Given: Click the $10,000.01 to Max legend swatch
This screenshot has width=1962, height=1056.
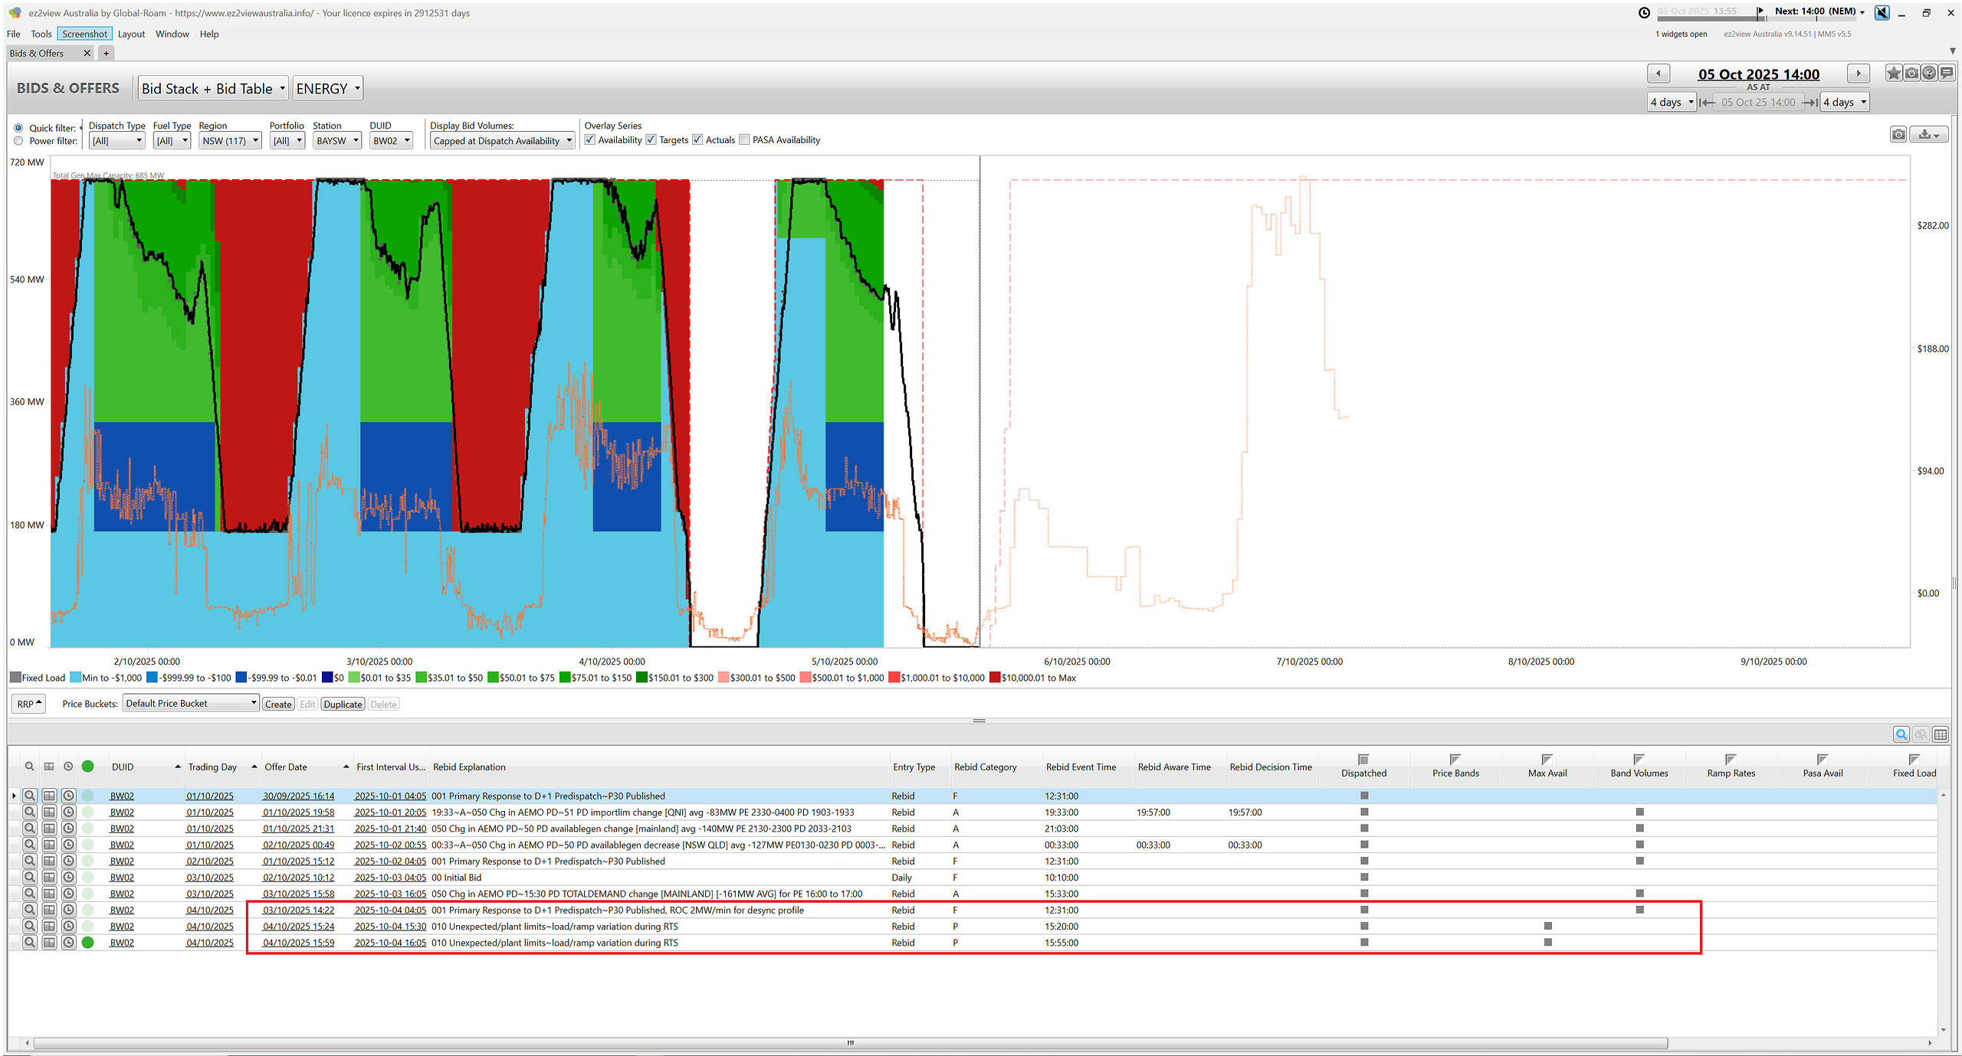Looking at the screenshot, I should [995, 678].
